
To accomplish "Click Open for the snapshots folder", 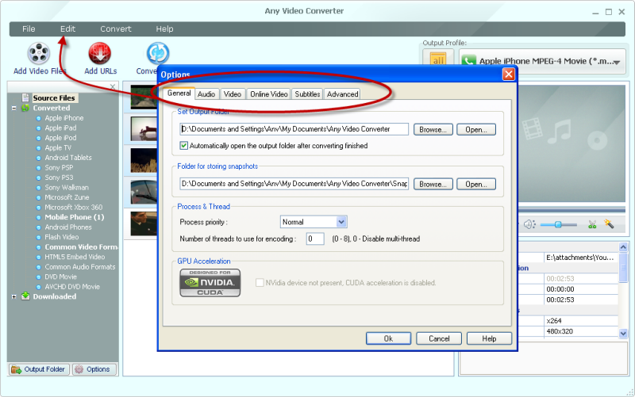I will point(475,184).
